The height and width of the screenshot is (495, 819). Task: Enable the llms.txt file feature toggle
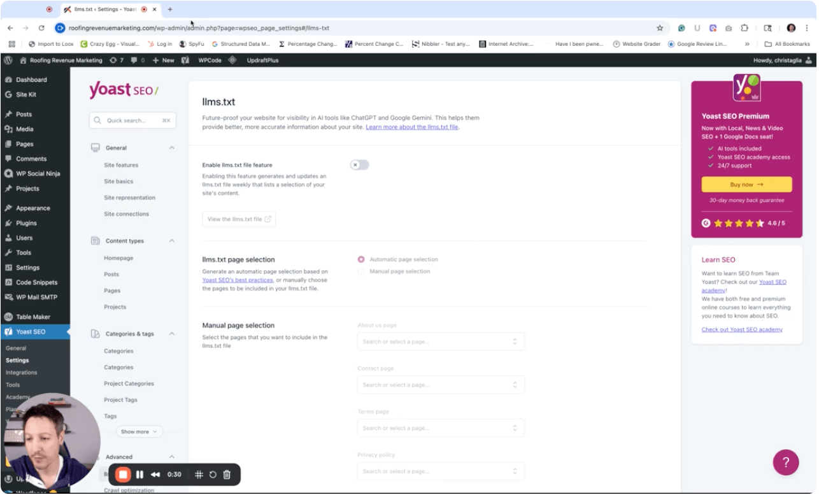click(359, 164)
